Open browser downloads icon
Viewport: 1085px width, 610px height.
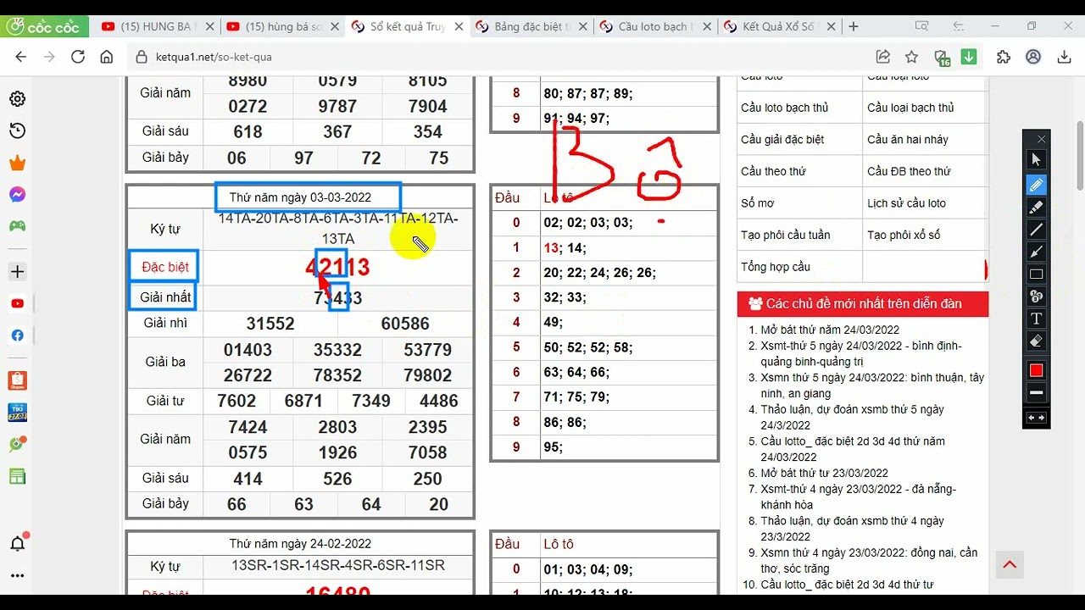click(1065, 57)
